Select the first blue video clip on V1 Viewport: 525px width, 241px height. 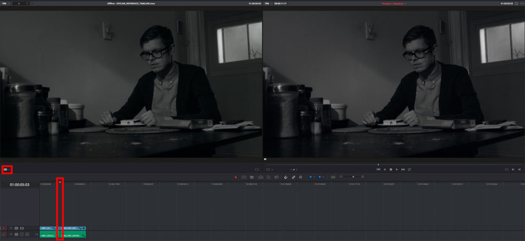[x=49, y=228]
